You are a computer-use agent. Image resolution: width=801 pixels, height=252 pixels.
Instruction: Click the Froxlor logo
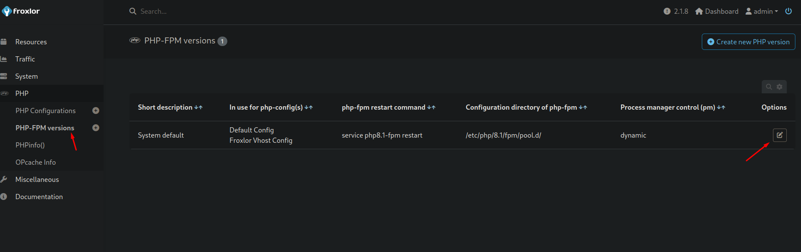21,11
